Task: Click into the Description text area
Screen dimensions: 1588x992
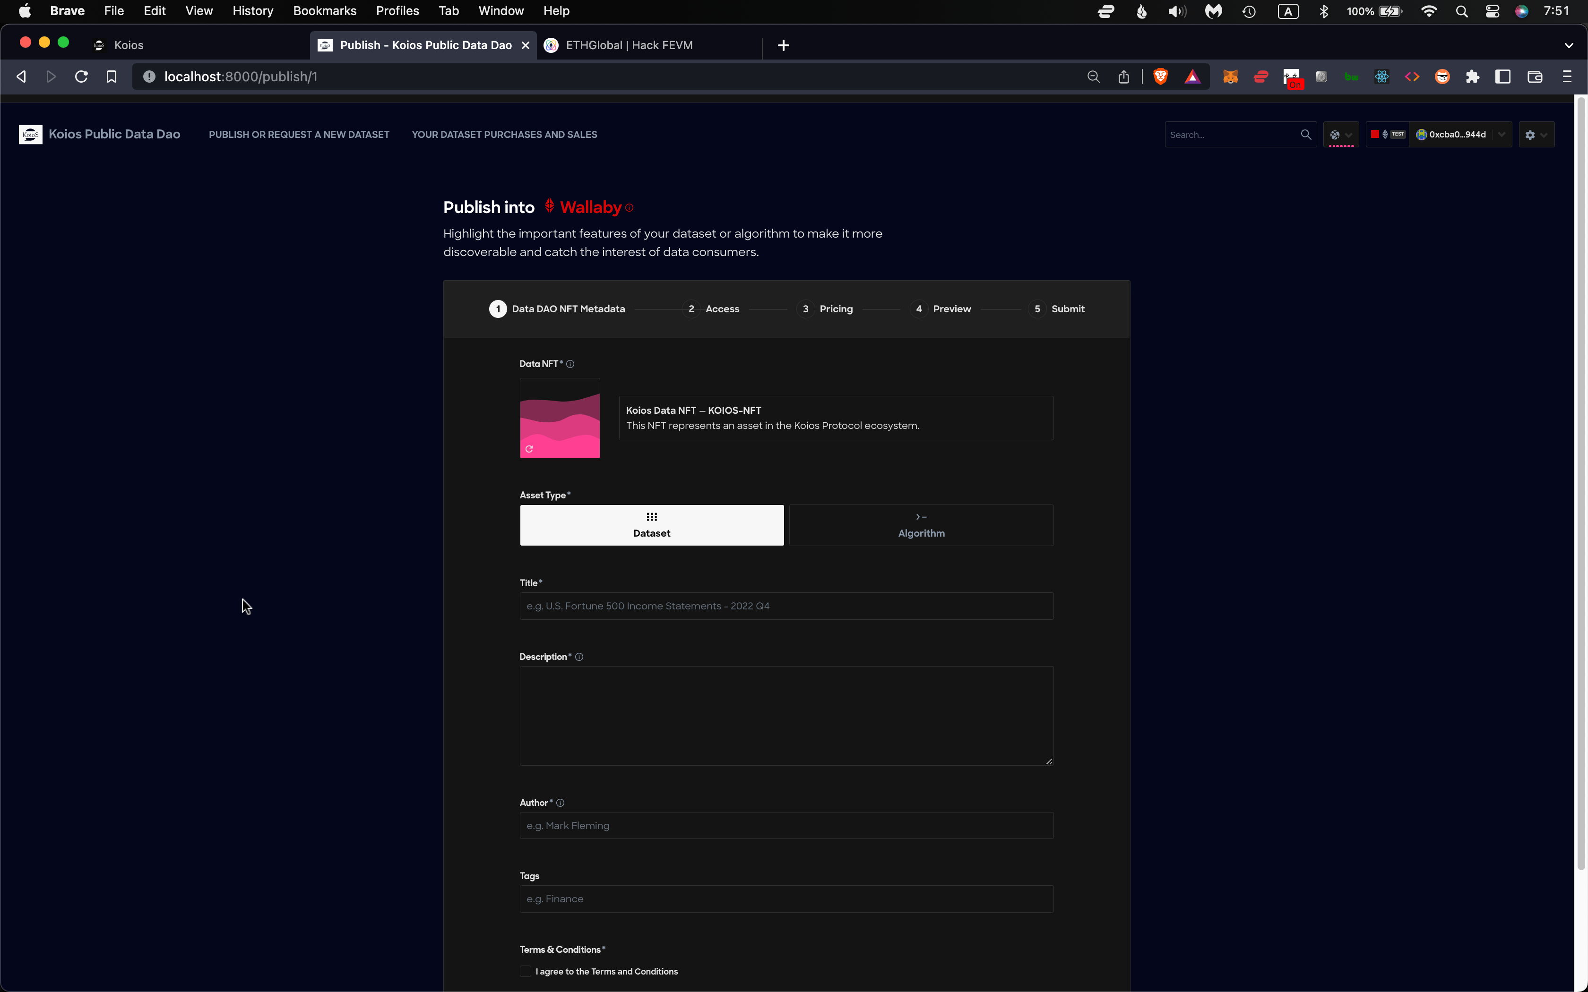Action: 787,716
